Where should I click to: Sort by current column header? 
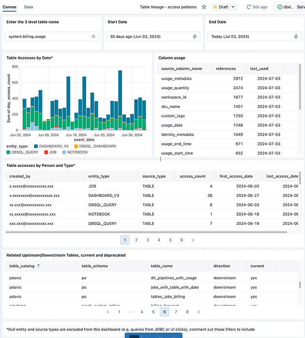pyautogui.click(x=257, y=266)
